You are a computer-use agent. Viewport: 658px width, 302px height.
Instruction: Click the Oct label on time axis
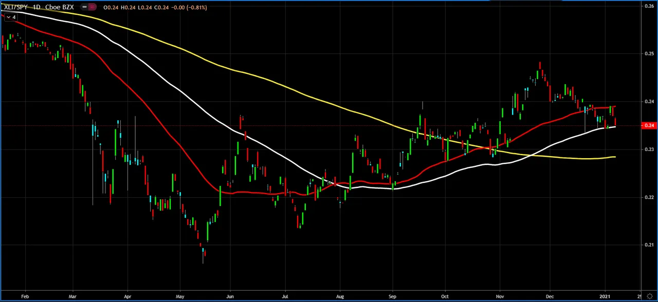pos(445,296)
